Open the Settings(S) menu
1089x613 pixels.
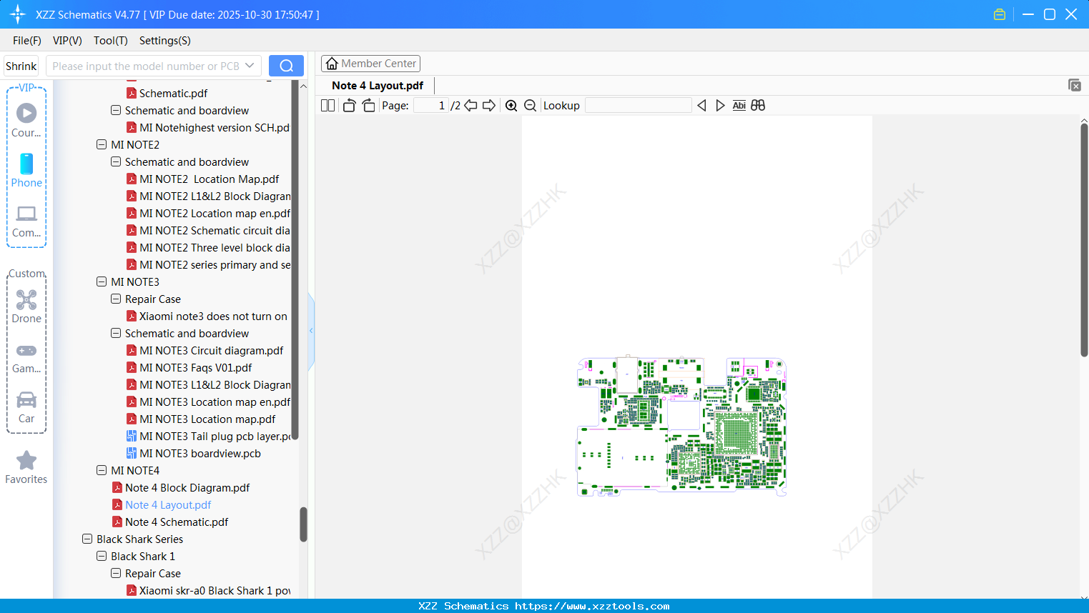165,41
